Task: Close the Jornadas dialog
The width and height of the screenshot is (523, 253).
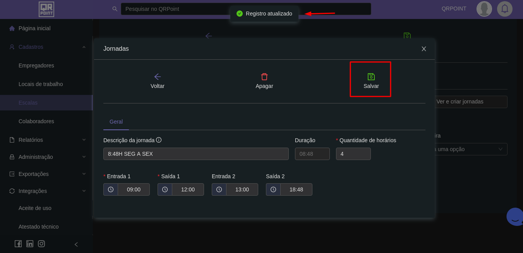Action: 424,49
